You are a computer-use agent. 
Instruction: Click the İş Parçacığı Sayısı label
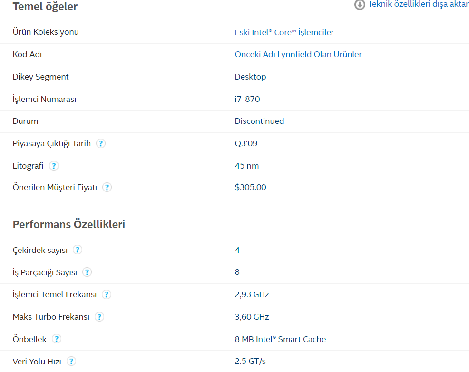[x=45, y=272]
